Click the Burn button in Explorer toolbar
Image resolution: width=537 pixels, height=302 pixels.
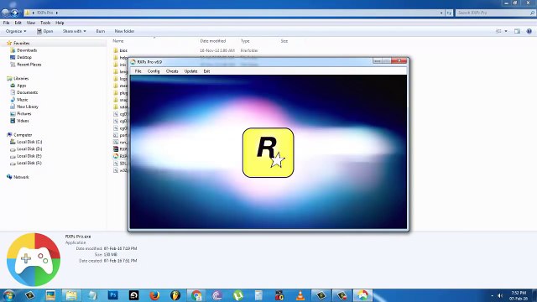click(x=101, y=31)
